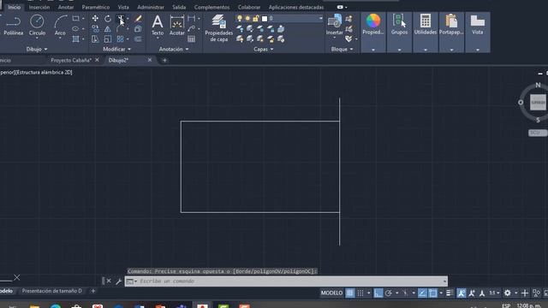Toggle lineweight display in status bar

click(450, 293)
